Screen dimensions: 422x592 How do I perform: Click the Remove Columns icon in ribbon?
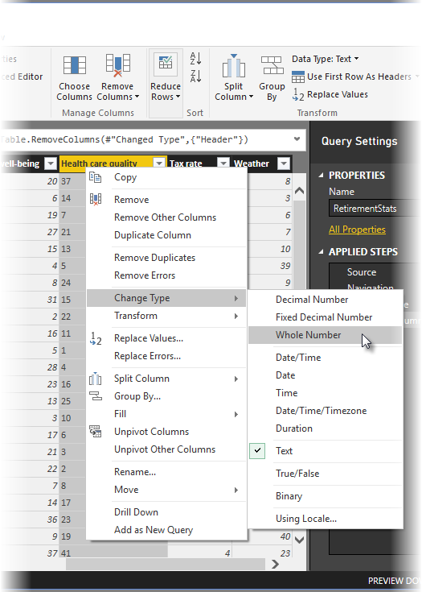click(117, 65)
